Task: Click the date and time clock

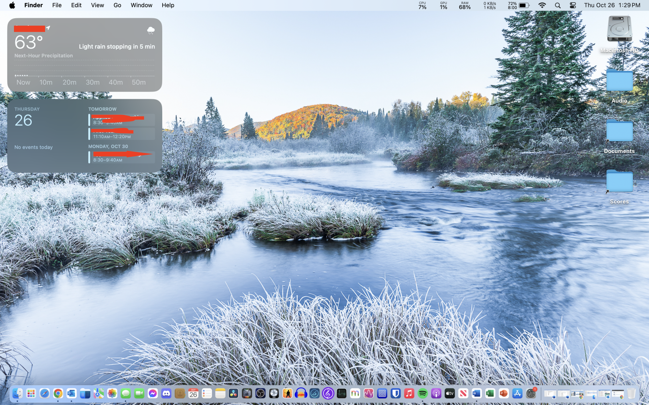Action: coord(612,5)
